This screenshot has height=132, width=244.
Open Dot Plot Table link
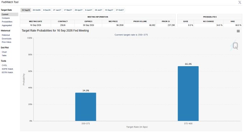pos(4,55)
